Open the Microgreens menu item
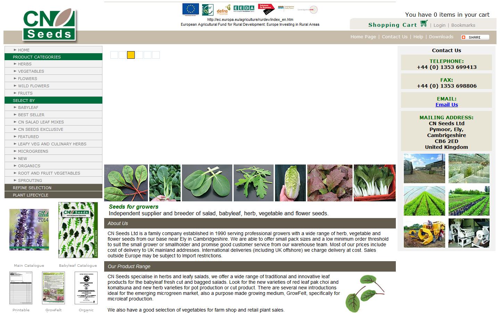500x313 pixels. point(33,151)
